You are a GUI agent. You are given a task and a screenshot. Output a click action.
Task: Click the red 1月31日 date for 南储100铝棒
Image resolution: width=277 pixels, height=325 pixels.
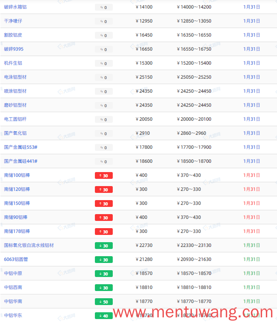point(251,175)
